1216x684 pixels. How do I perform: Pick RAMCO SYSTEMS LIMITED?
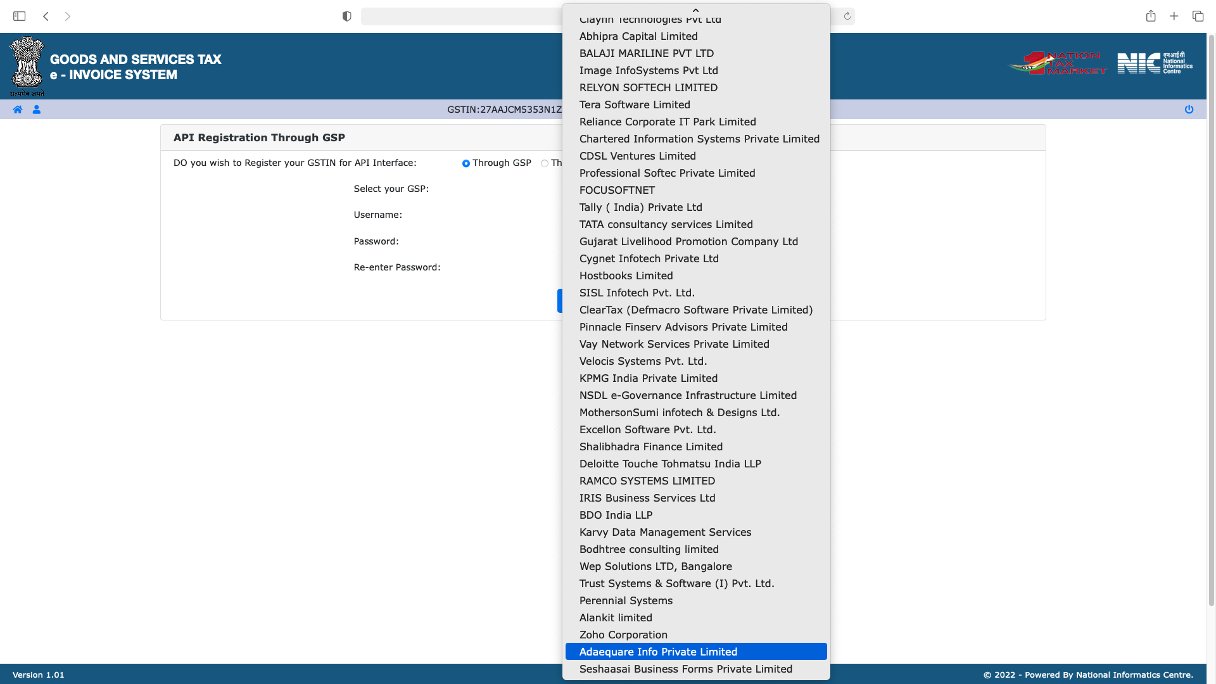tap(696, 481)
